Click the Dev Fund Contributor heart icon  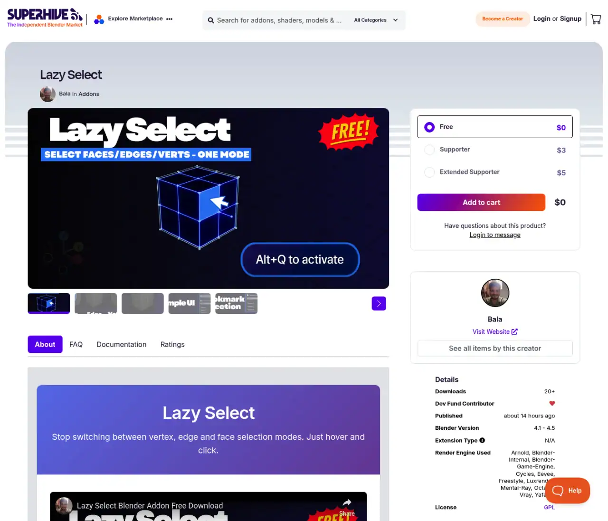pyautogui.click(x=552, y=403)
